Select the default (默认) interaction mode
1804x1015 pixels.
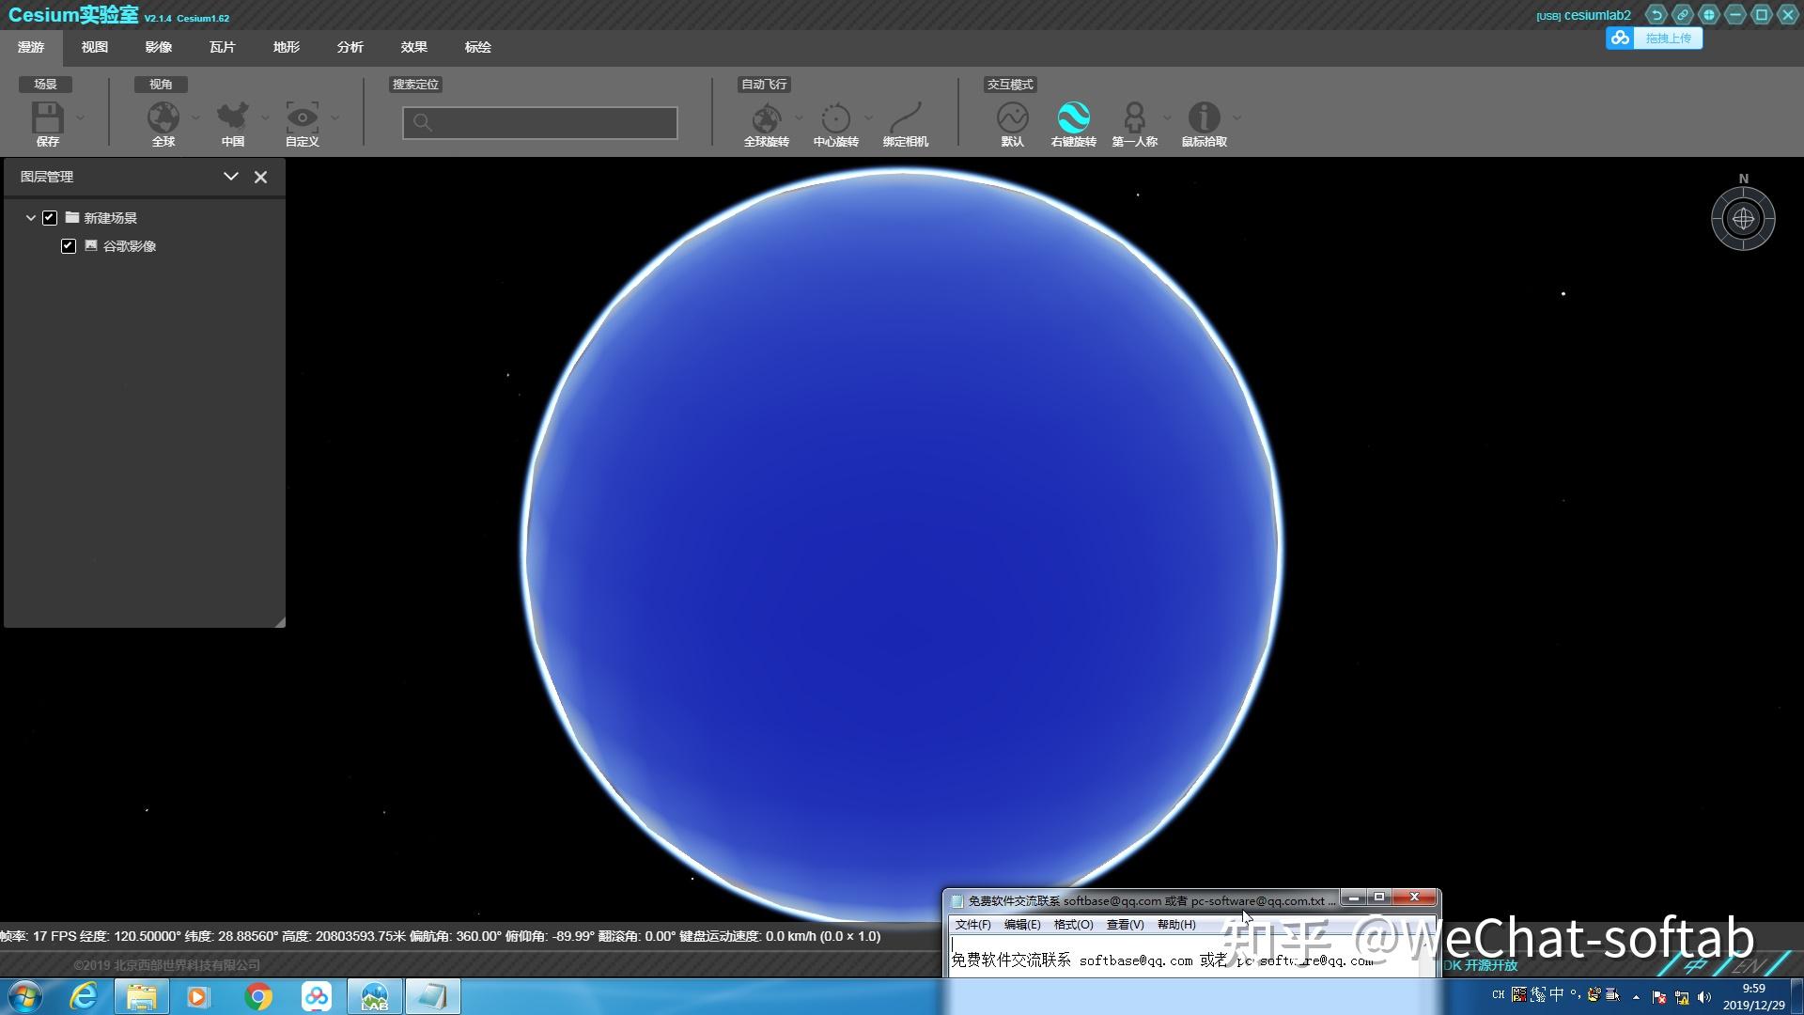1012,118
